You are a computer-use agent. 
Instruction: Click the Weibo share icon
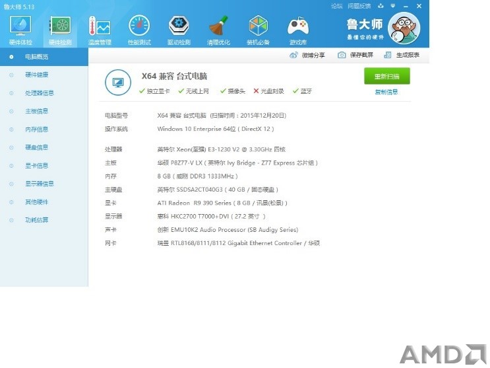click(x=293, y=55)
